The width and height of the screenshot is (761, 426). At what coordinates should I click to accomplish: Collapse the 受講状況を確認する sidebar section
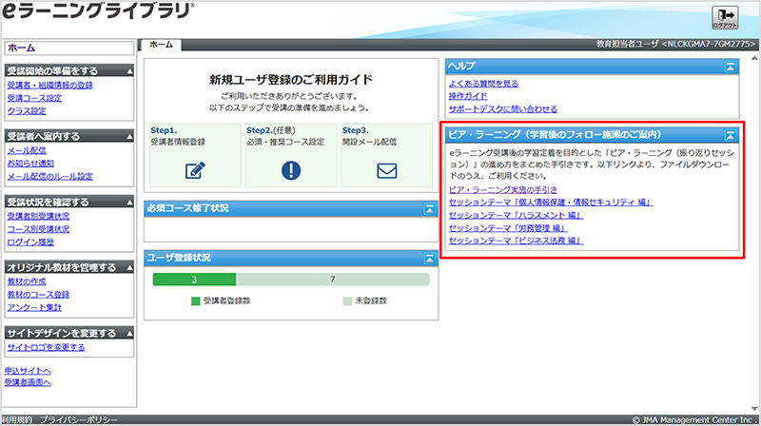130,203
